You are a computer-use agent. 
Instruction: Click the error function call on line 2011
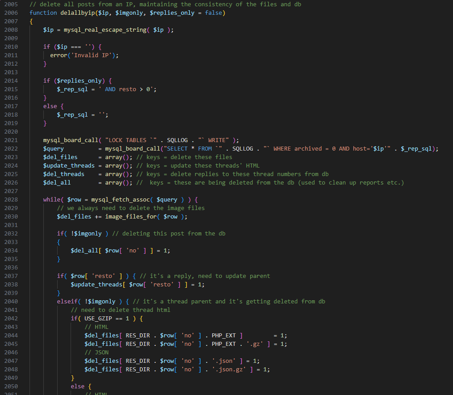coord(59,55)
